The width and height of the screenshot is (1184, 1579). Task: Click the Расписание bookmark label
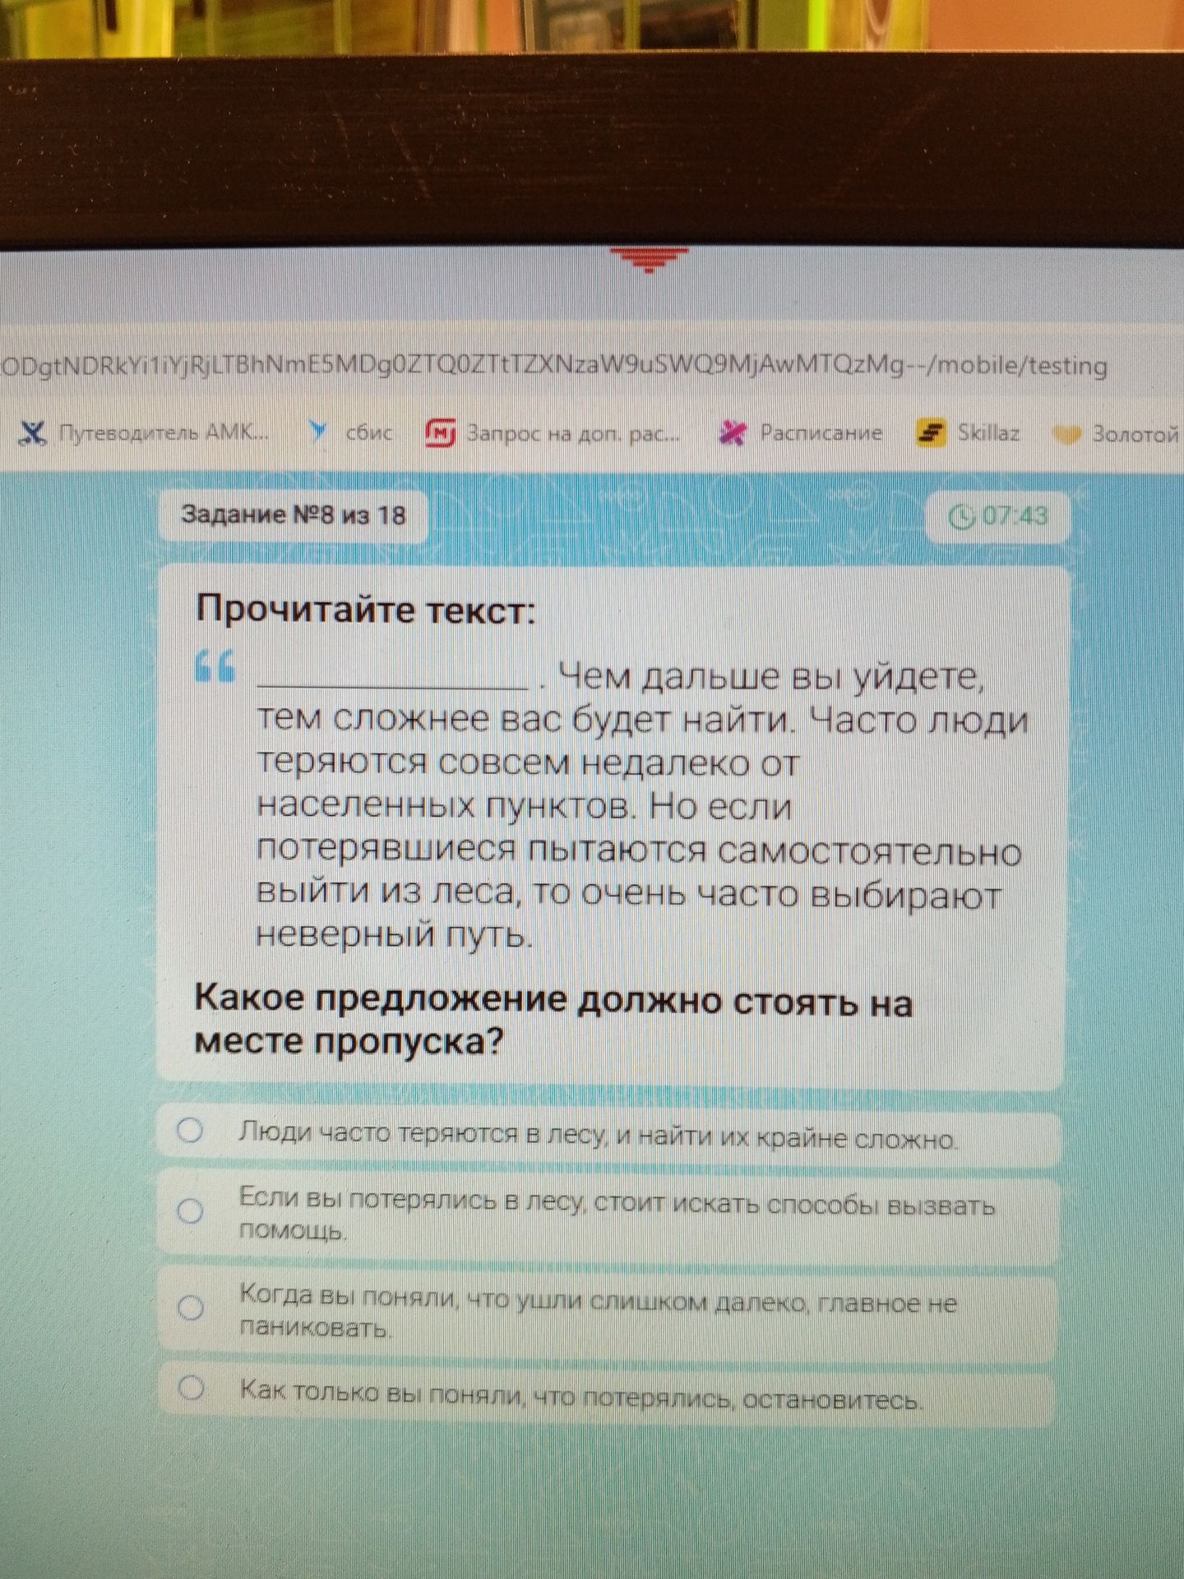point(821,433)
